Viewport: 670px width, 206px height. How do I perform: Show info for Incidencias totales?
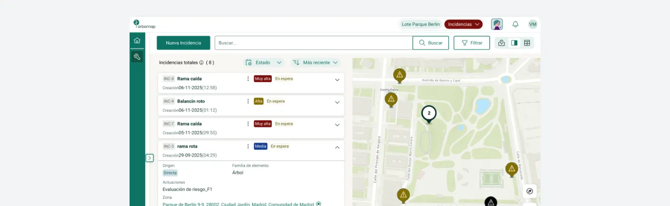(x=201, y=62)
